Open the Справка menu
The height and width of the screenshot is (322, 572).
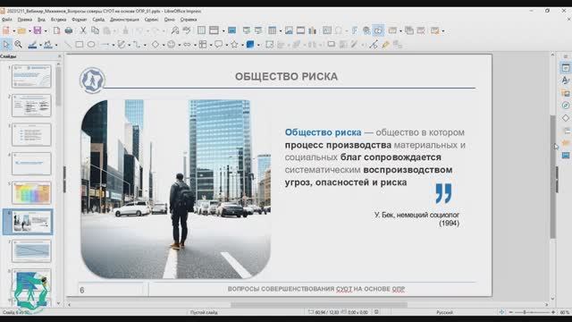(189, 20)
